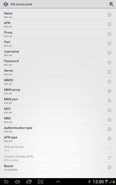Select the MMSC setting row
Viewport: 116px width, 185px height.
point(58,82)
